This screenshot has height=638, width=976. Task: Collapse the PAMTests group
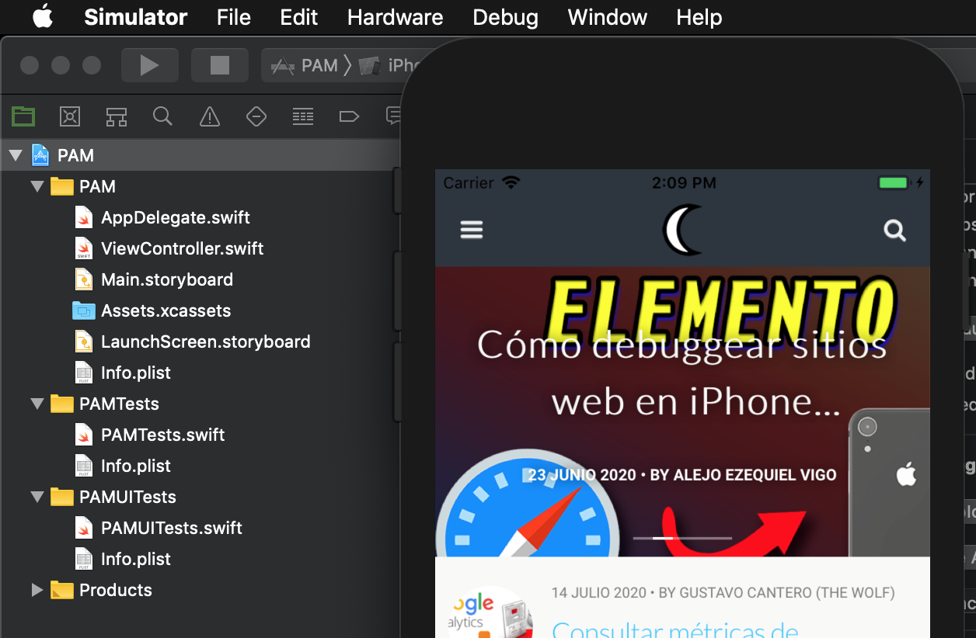pyautogui.click(x=37, y=404)
